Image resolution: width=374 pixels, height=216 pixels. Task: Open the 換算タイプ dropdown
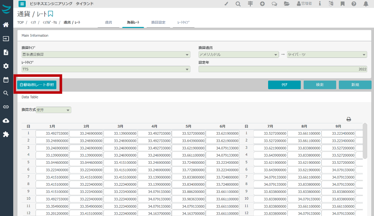click(x=106, y=54)
